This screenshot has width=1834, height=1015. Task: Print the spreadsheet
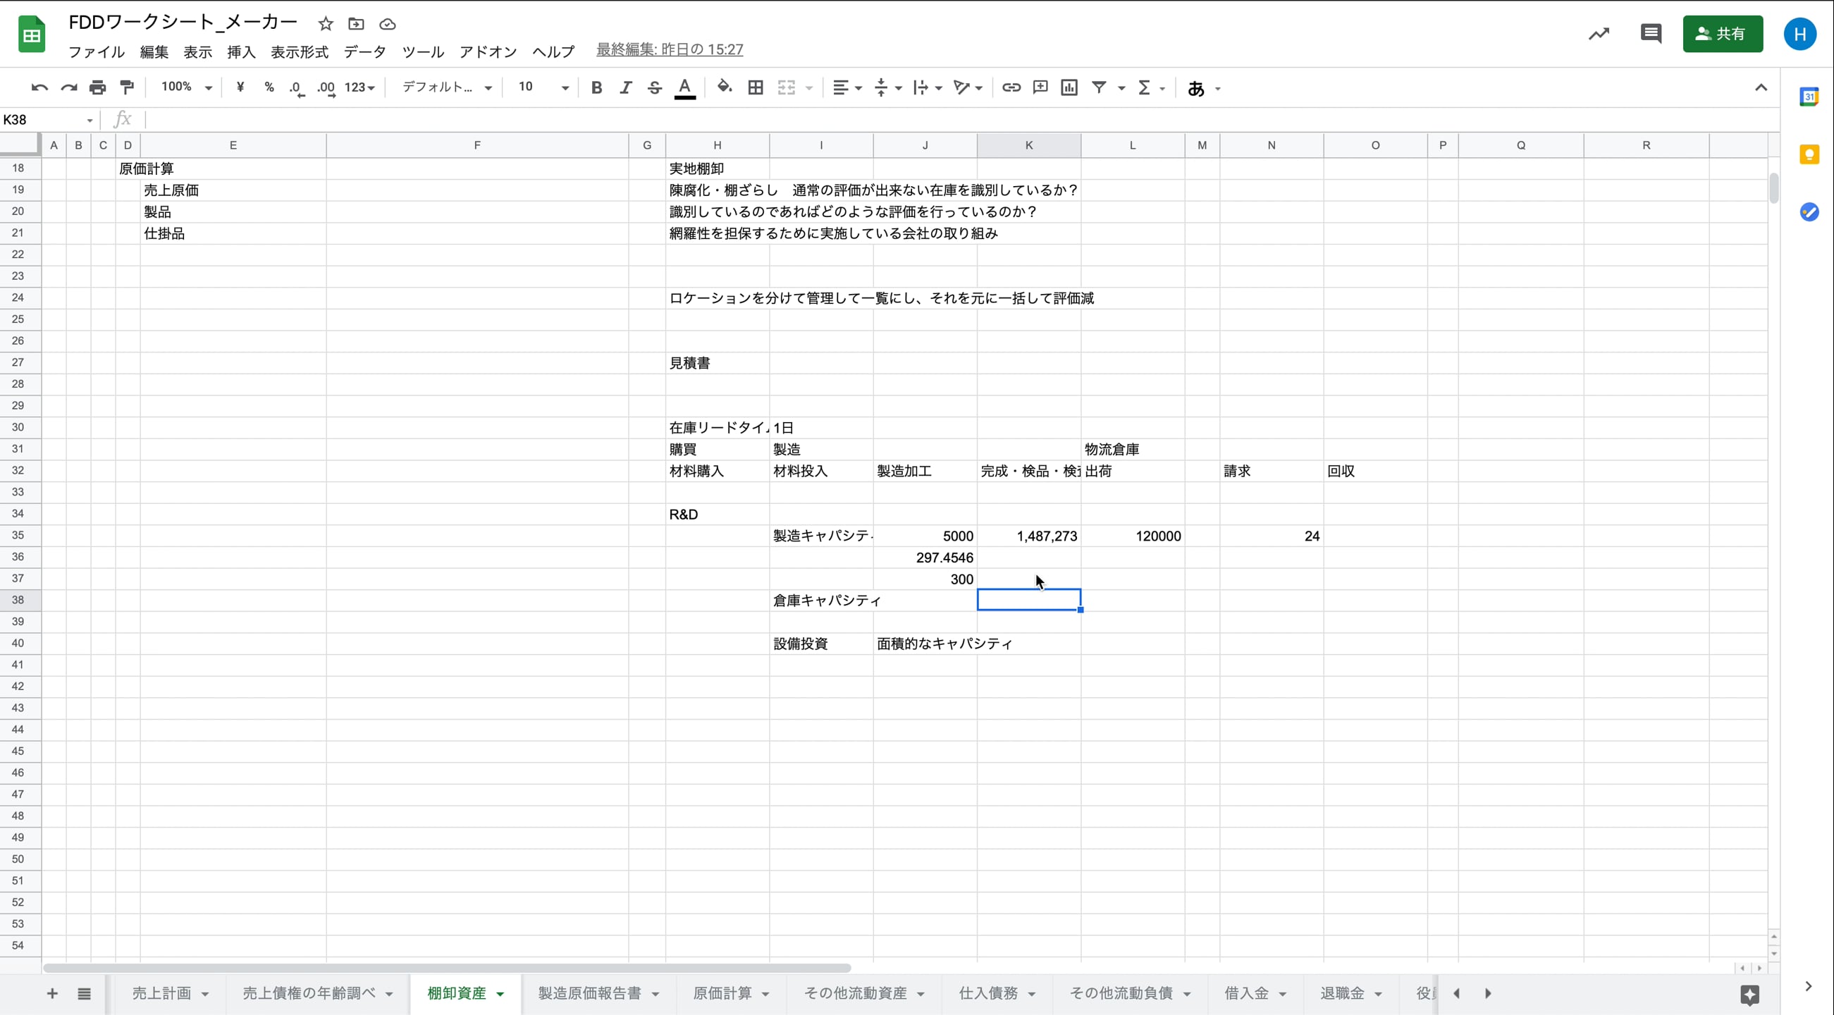97,87
